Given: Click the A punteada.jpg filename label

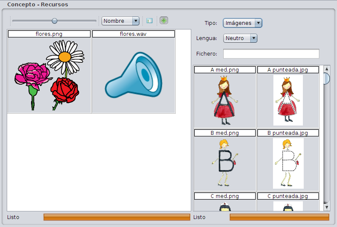Looking at the screenshot, I should [288, 69].
